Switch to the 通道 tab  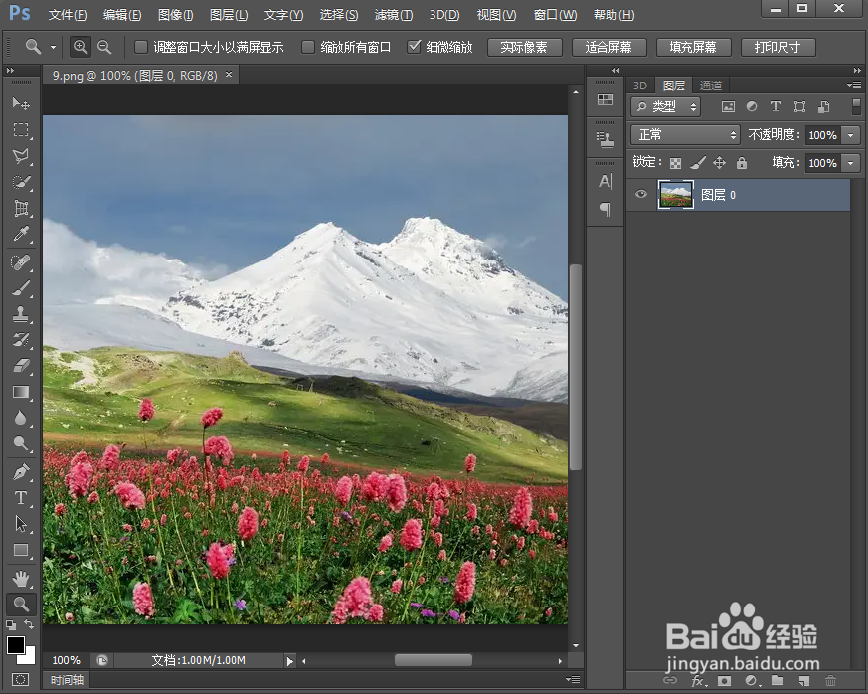(711, 86)
